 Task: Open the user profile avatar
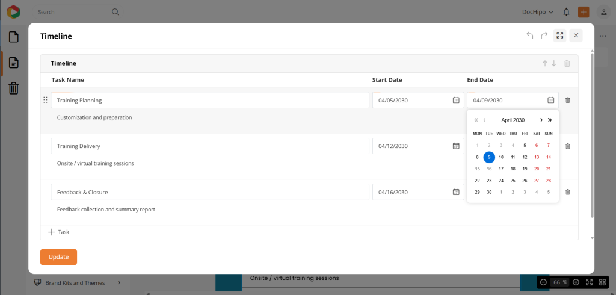603,12
